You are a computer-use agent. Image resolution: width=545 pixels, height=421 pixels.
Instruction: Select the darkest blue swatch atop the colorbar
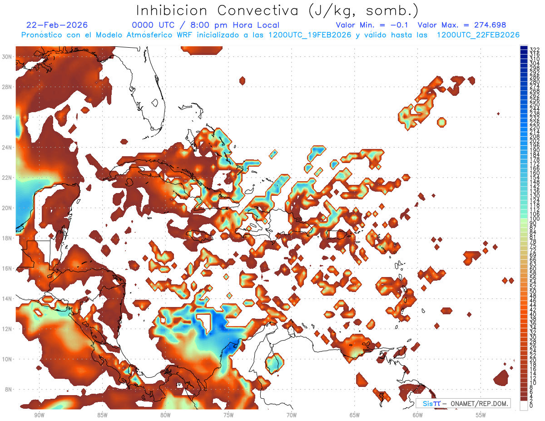(524, 48)
